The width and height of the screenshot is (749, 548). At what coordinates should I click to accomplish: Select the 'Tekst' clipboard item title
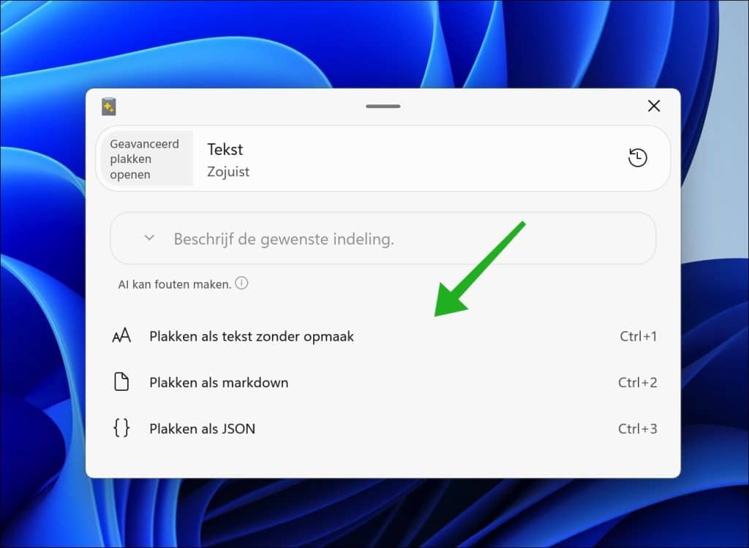[x=225, y=149]
